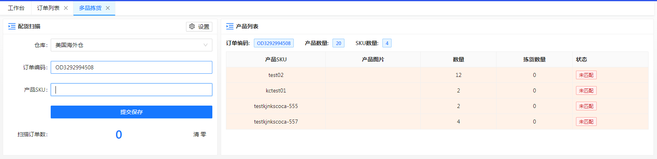The height and width of the screenshot is (159, 657).
Task: Close the 订单列表 tab
Action: click(66, 8)
